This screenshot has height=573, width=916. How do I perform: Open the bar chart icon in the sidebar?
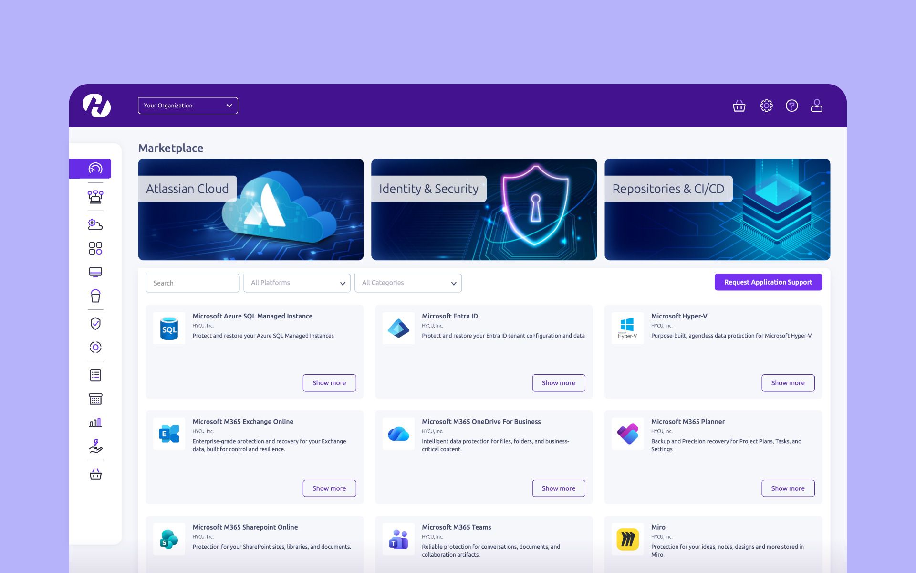pos(95,423)
